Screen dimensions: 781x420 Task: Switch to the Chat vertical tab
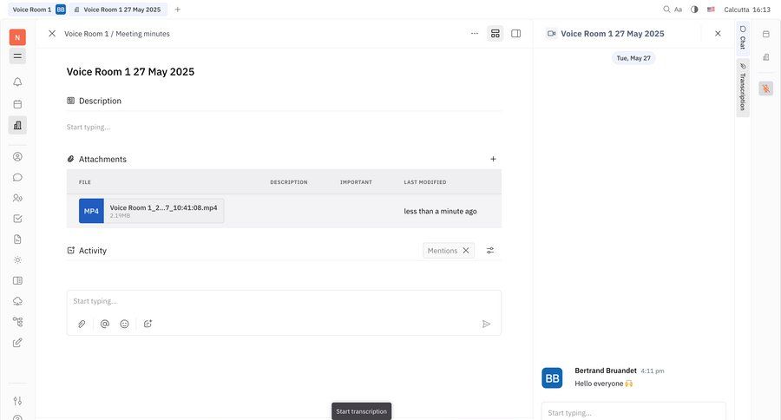point(743,37)
